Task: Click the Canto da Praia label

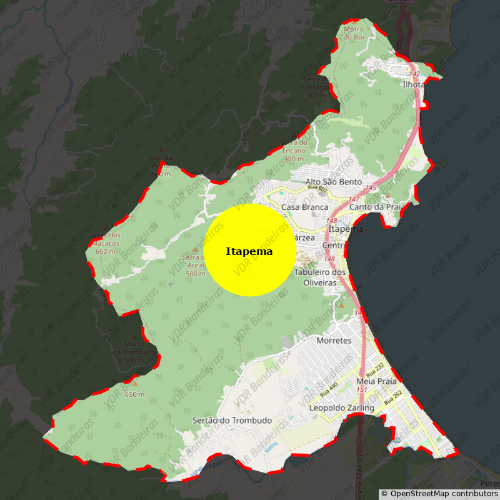Action: (377, 207)
